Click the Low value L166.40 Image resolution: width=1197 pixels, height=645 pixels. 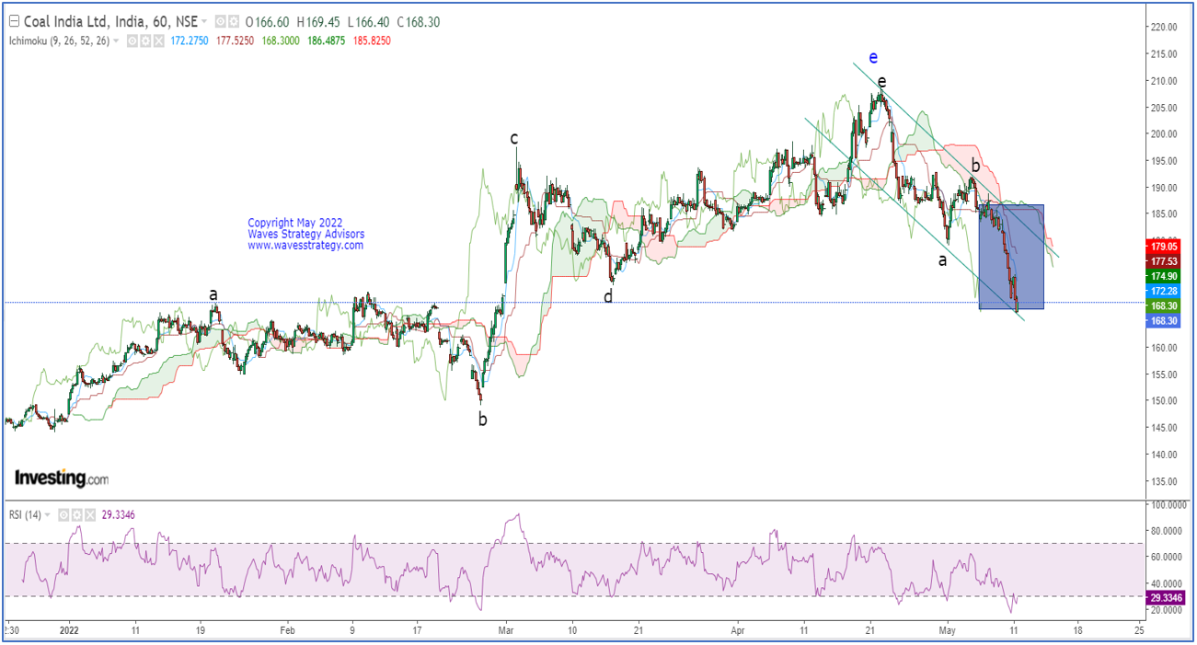[368, 22]
